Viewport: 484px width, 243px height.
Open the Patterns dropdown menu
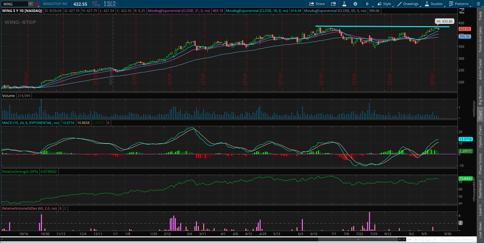[x=459, y=4]
